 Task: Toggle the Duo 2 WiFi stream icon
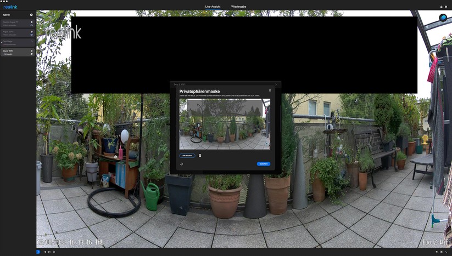32,54
